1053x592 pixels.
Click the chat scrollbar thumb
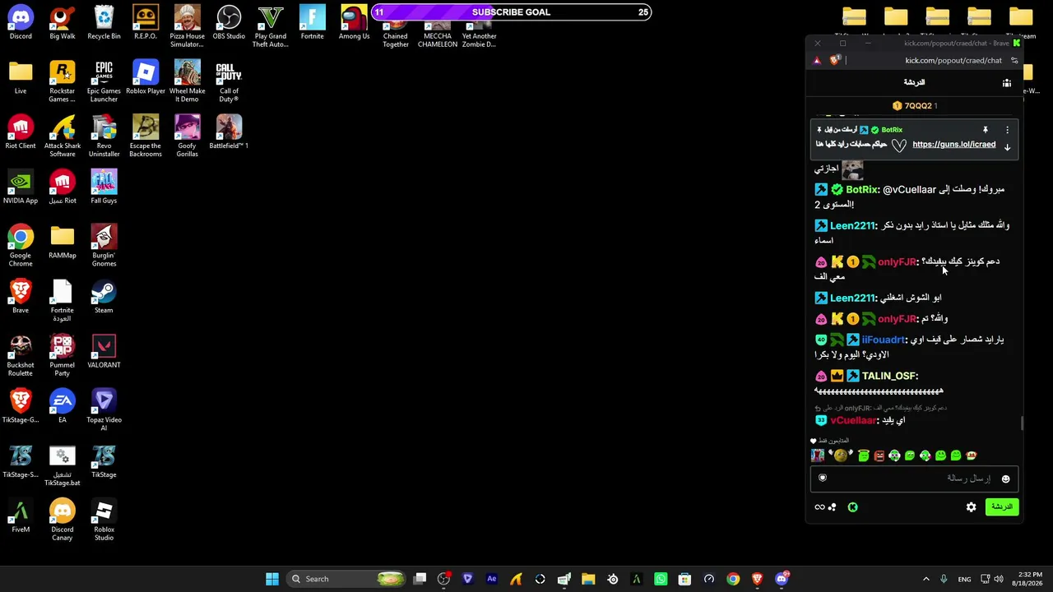(x=1023, y=423)
